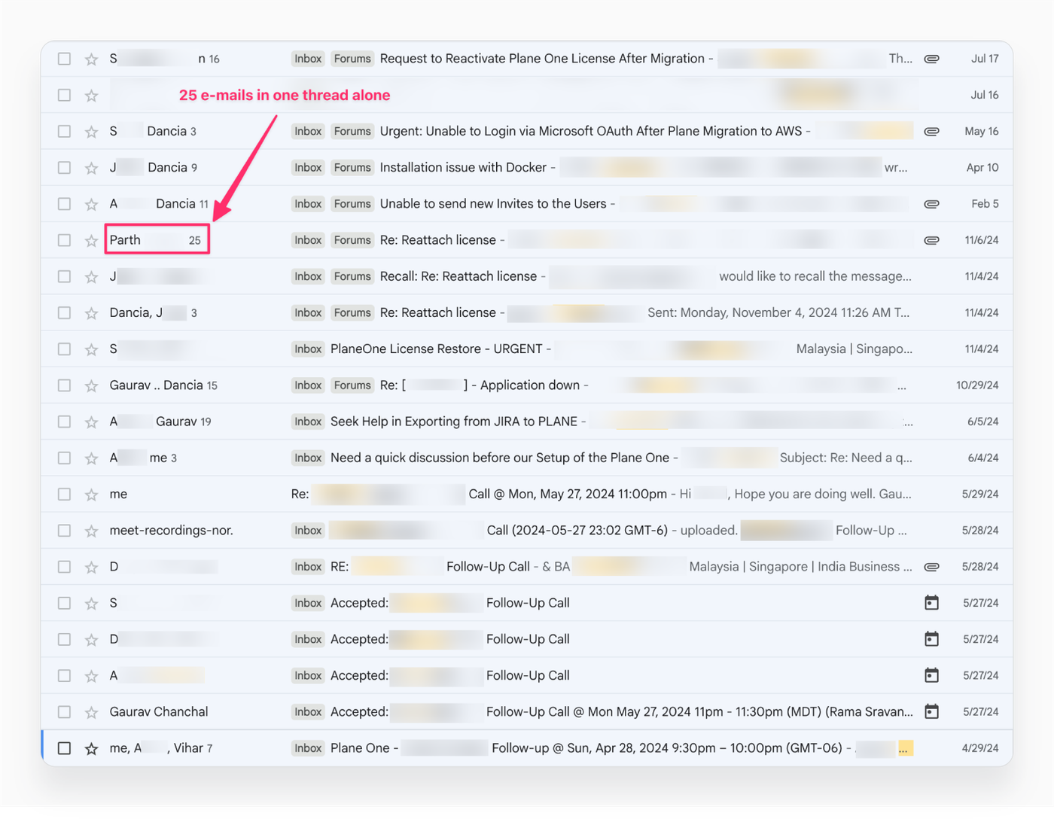Viewport: 1054px width, 831px height.
Task: Click Forums label on Jul 17 license email
Action: [x=352, y=59]
